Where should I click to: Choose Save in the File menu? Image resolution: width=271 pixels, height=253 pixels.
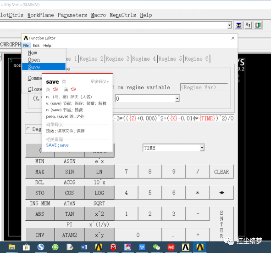(44, 67)
